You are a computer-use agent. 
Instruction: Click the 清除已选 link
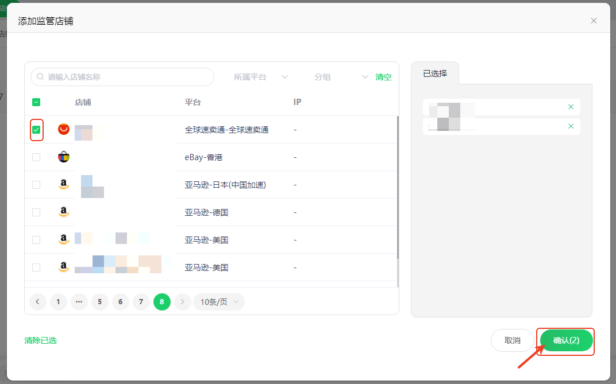(x=40, y=340)
